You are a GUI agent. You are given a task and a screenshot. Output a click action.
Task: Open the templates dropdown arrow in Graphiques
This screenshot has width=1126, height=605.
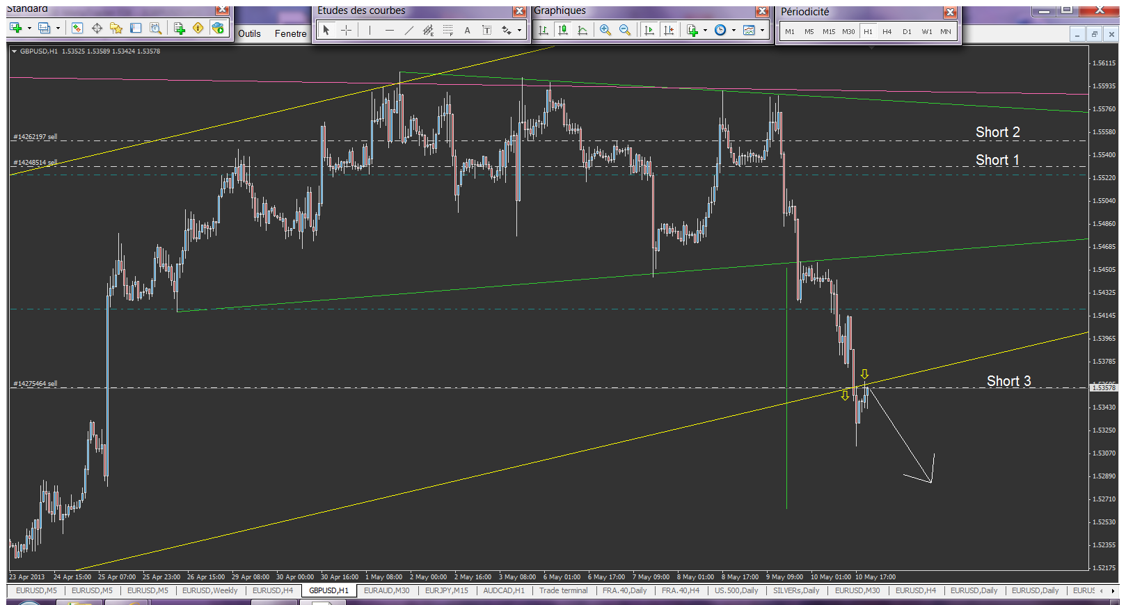coord(762,30)
